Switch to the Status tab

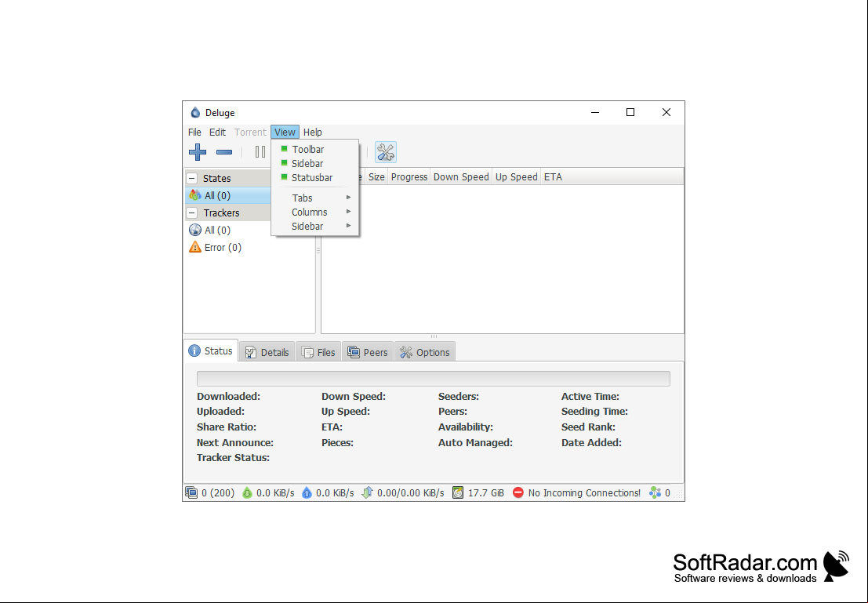pyautogui.click(x=210, y=351)
